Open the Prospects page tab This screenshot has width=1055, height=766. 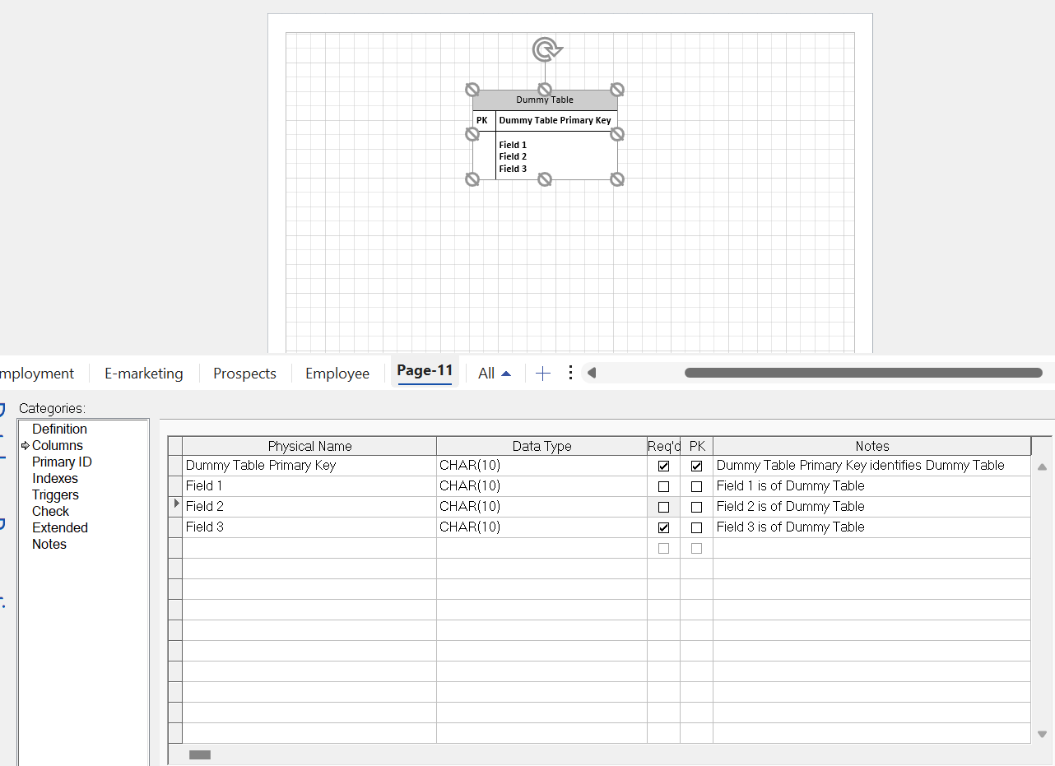(x=244, y=374)
